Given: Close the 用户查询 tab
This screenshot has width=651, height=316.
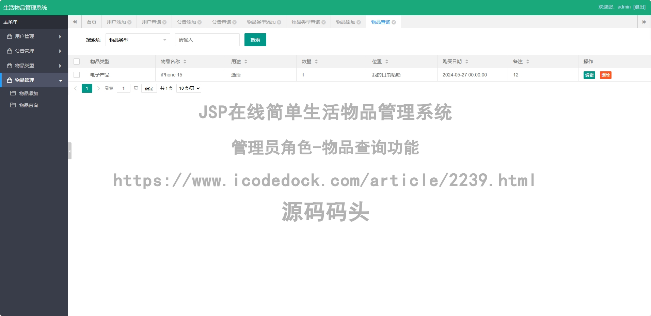Looking at the screenshot, I should (164, 22).
